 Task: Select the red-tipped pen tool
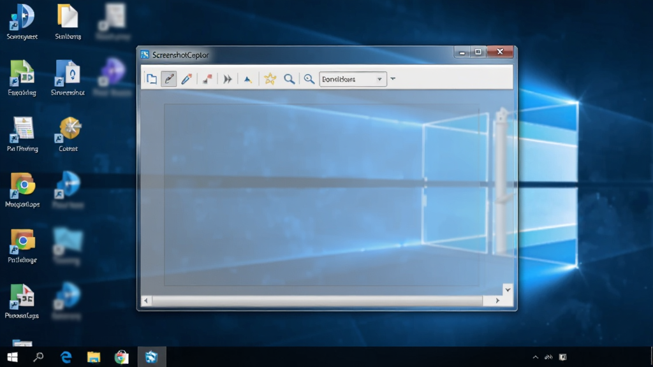(187, 79)
